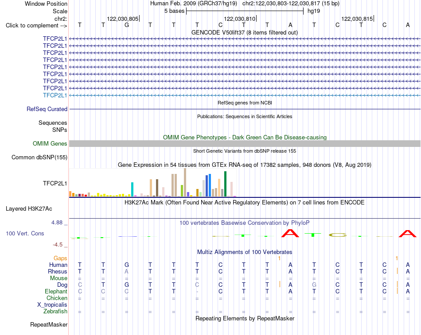The image size is (421, 335).
Task: Click the large green T in the PhyloP logo
Action: click(x=313, y=235)
